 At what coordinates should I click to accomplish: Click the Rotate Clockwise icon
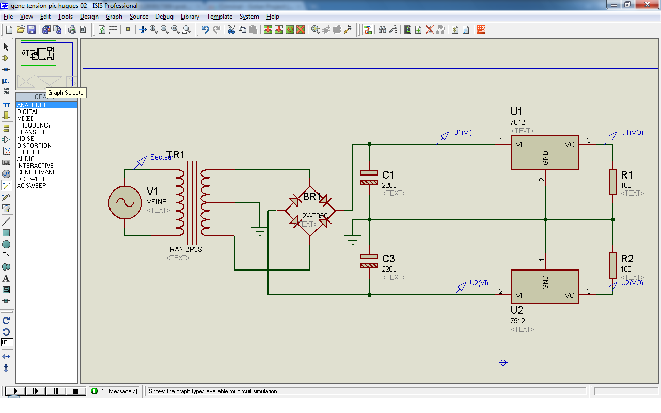tap(6, 321)
